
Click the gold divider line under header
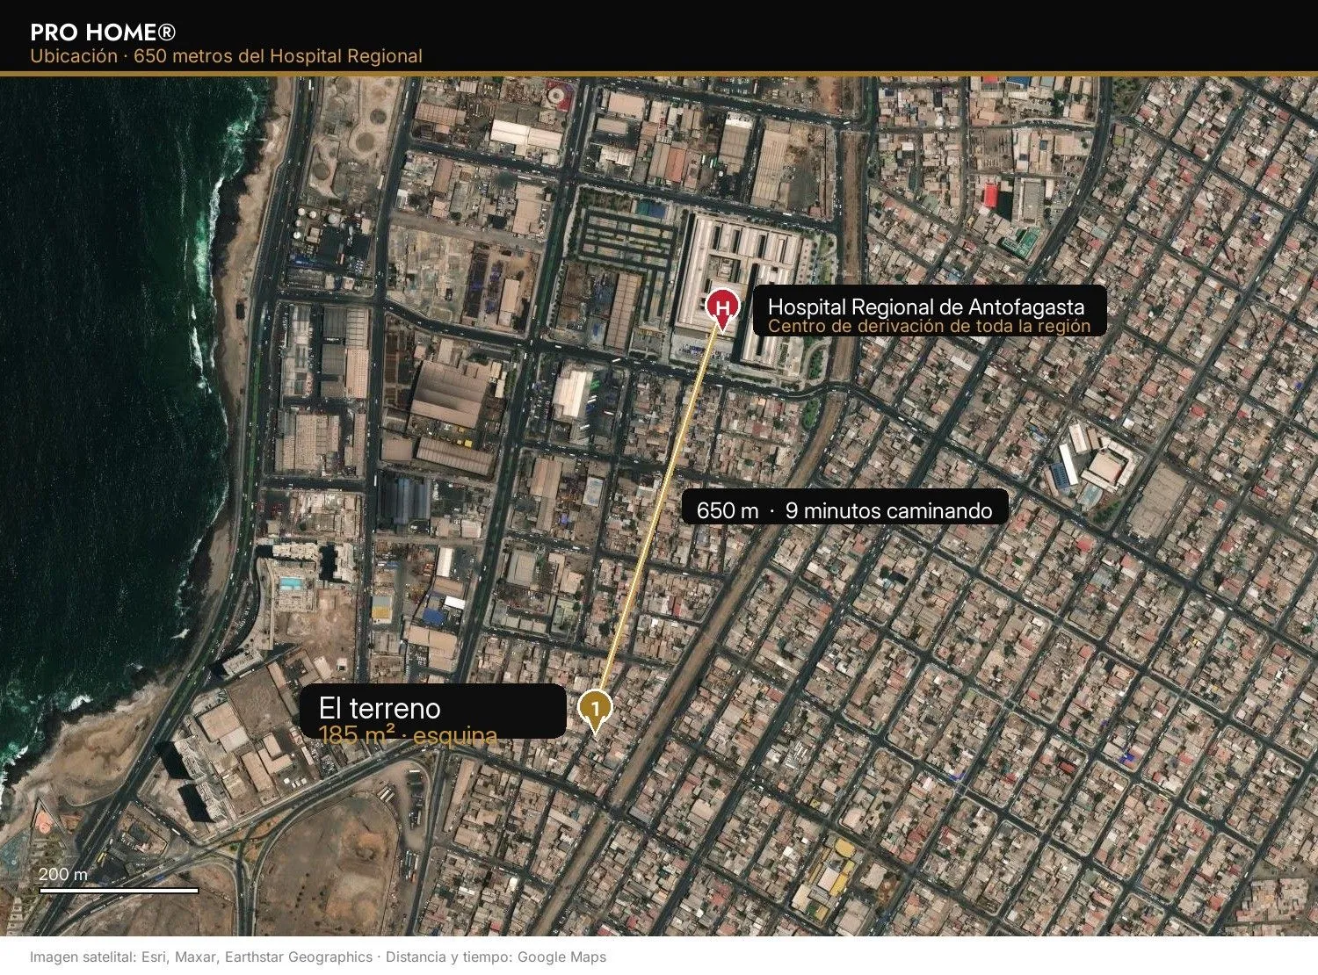pos(659,74)
